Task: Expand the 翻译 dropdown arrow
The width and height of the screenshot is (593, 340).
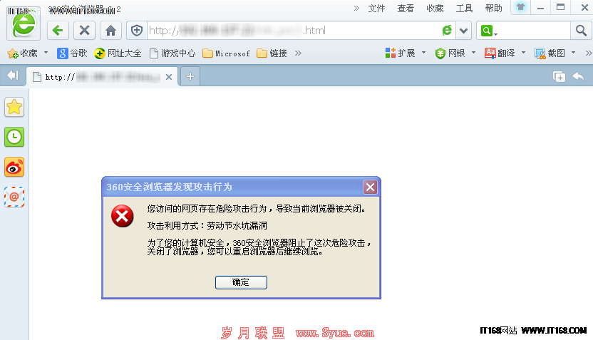Action: (x=523, y=53)
